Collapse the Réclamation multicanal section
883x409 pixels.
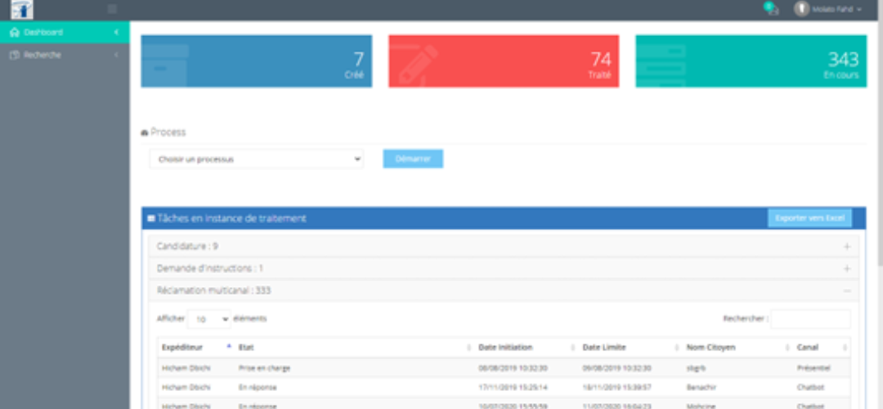coord(846,290)
